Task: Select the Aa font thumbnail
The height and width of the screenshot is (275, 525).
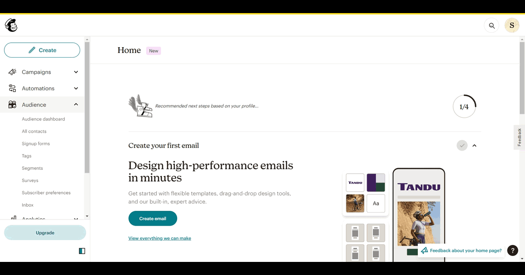Action: [x=376, y=203]
